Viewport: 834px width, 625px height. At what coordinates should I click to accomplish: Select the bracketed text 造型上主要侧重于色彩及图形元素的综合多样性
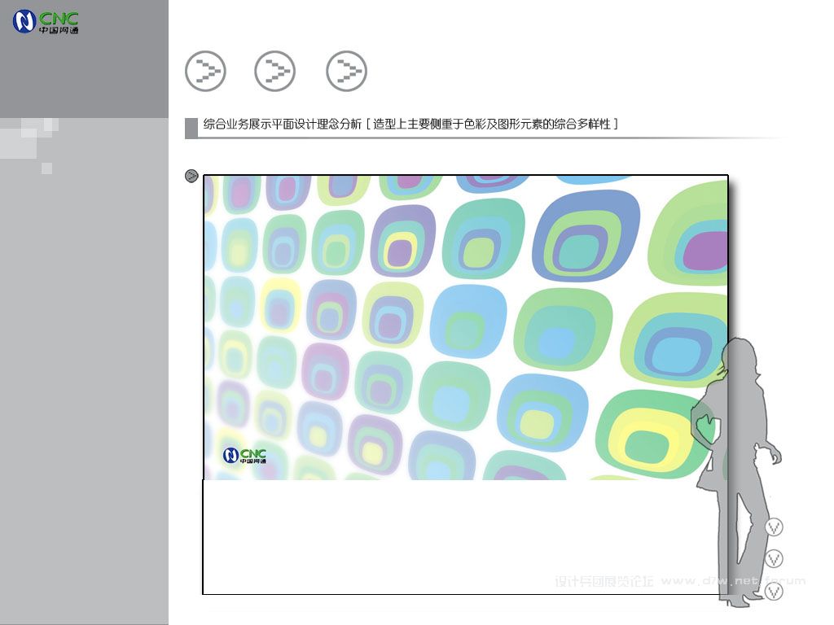point(492,125)
